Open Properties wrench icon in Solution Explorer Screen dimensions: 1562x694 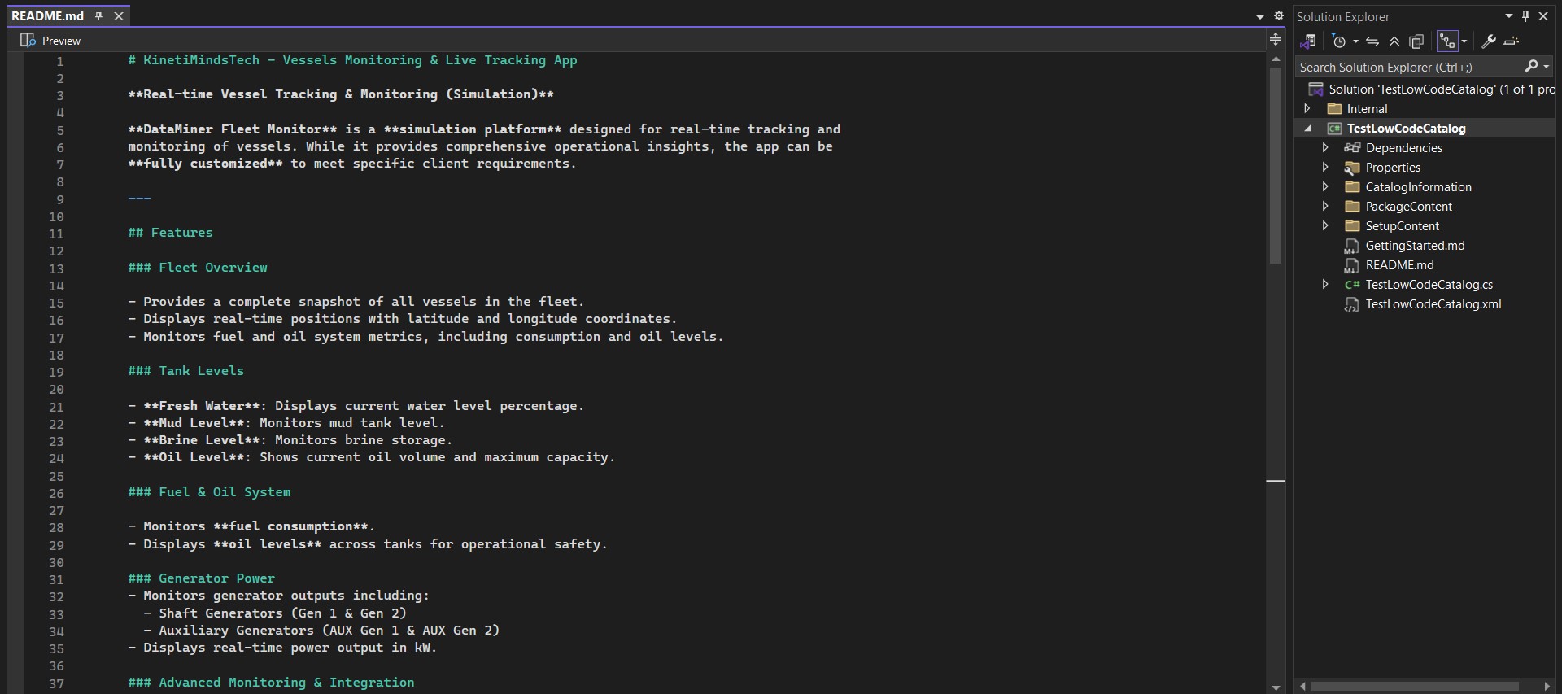coord(1489,41)
